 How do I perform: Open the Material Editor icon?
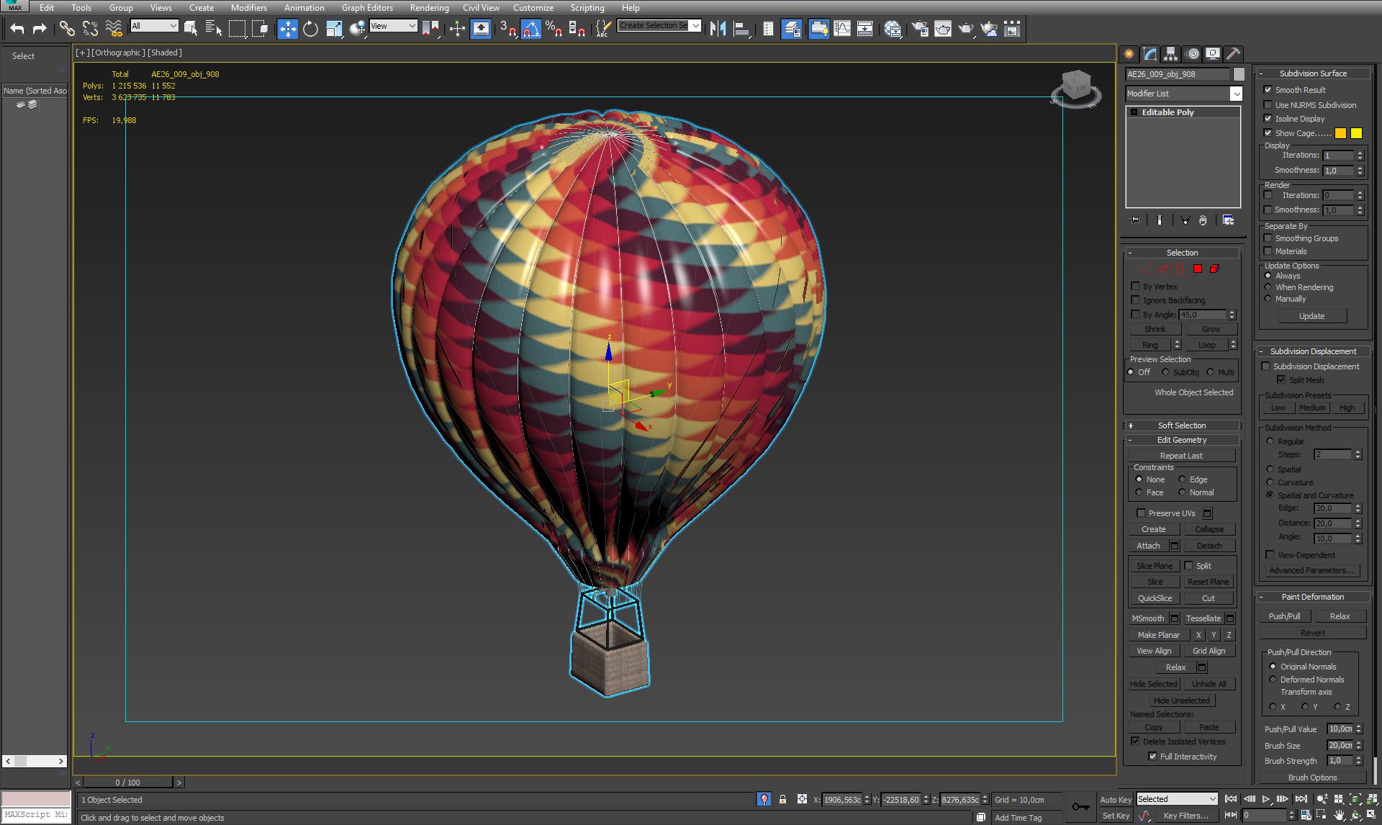(893, 29)
